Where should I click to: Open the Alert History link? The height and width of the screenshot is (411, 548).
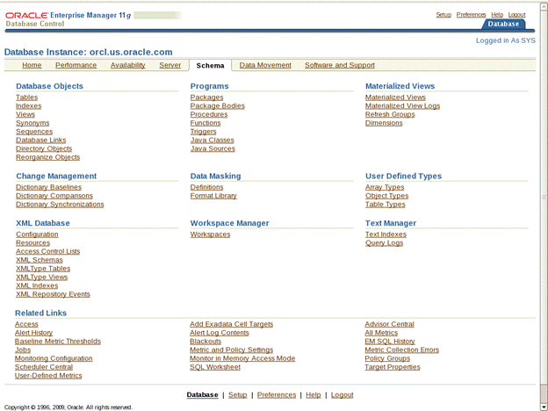33,333
